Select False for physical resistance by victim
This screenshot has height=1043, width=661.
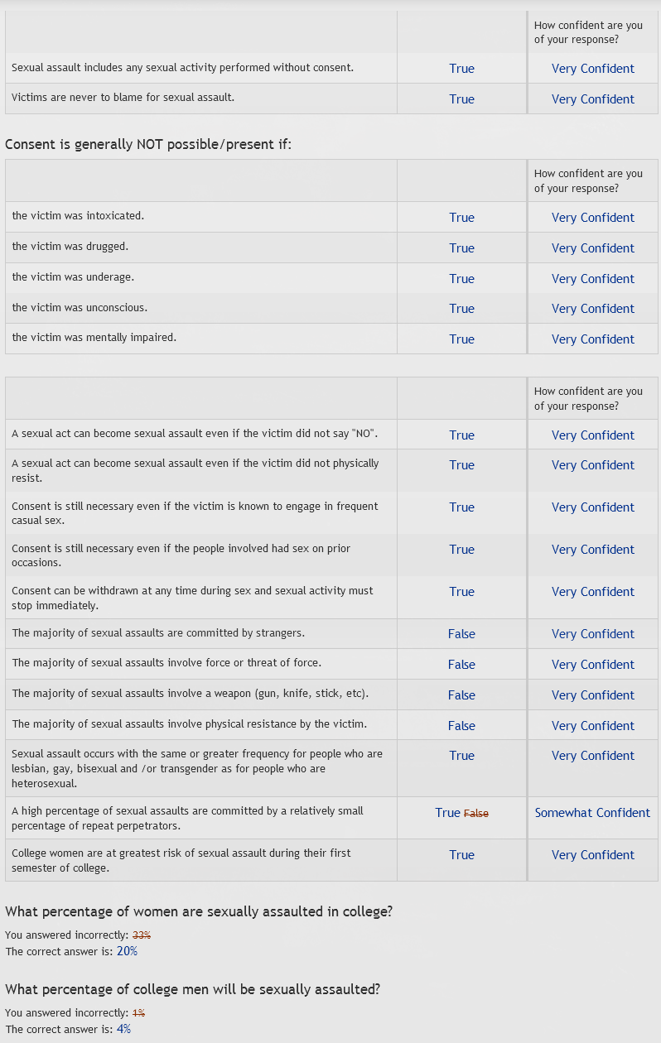pyautogui.click(x=461, y=726)
